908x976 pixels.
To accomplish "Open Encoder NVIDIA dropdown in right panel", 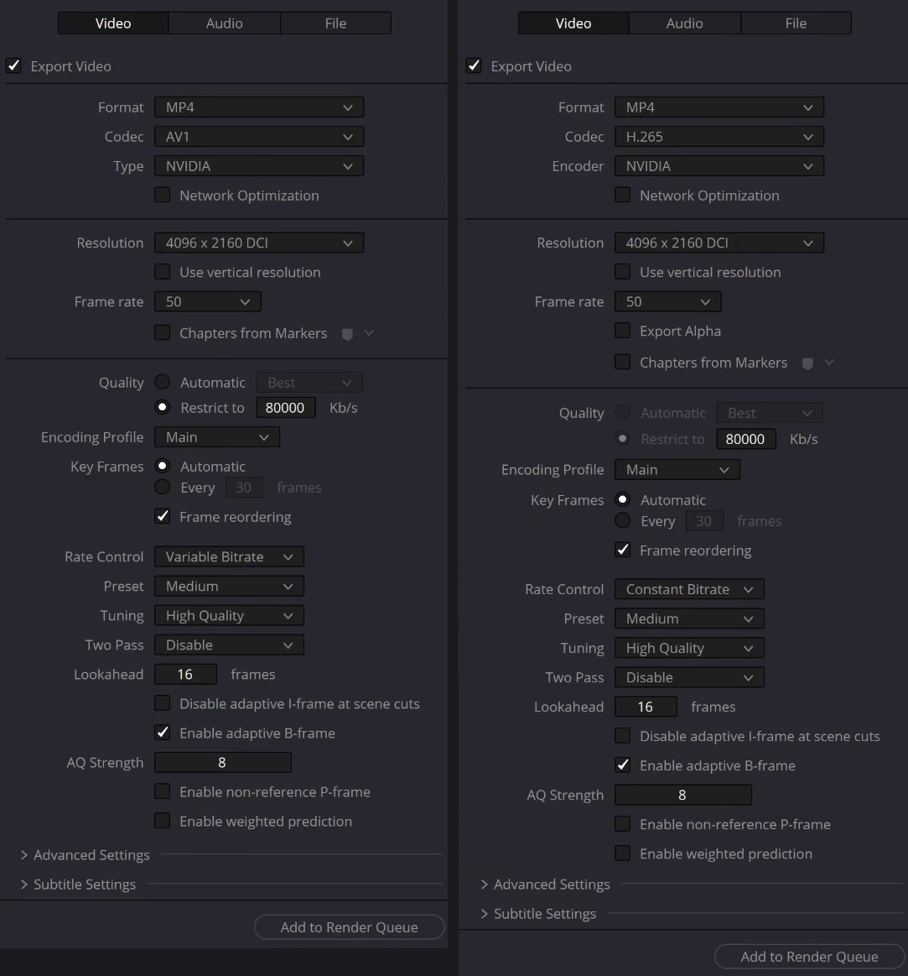I will [x=719, y=166].
